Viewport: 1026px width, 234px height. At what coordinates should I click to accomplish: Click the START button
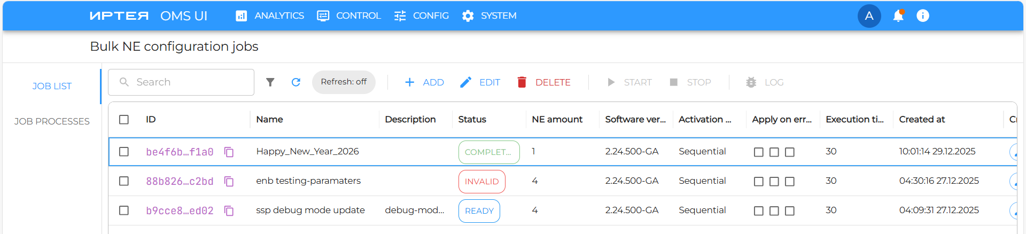coord(629,82)
